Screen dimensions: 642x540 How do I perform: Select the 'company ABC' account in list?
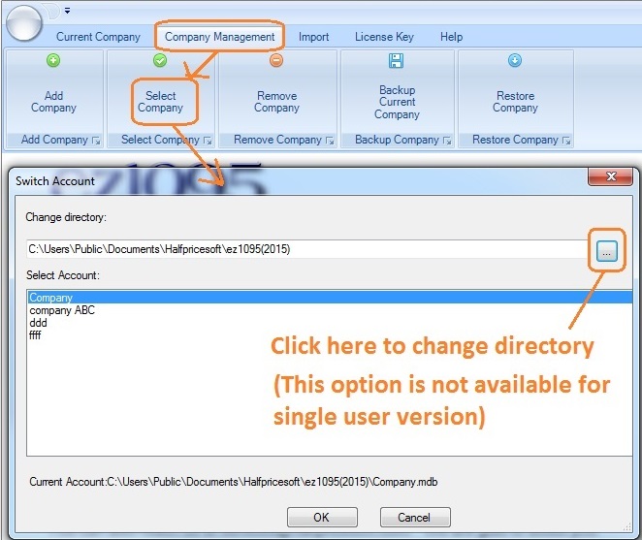tap(62, 311)
